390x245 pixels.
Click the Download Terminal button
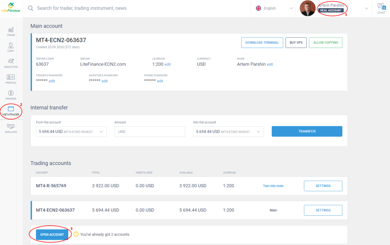pos(262,43)
